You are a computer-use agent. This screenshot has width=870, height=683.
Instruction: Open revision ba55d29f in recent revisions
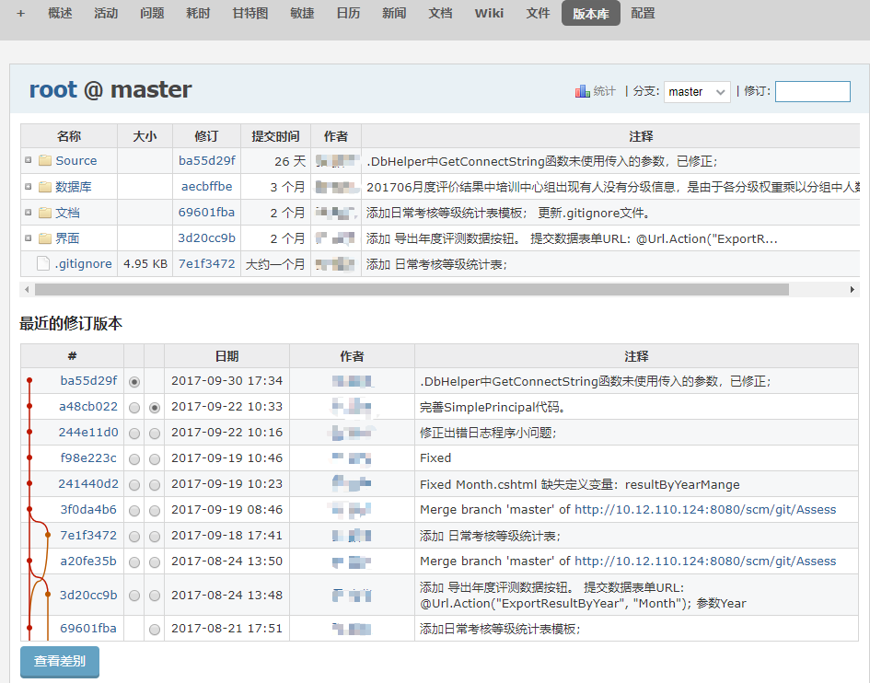[x=89, y=381]
